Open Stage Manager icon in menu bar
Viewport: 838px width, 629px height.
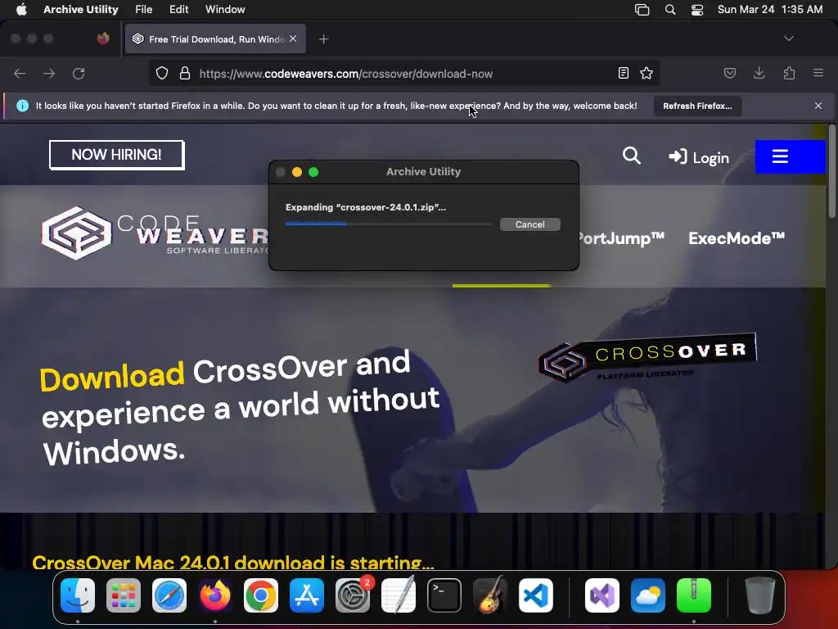[642, 9]
